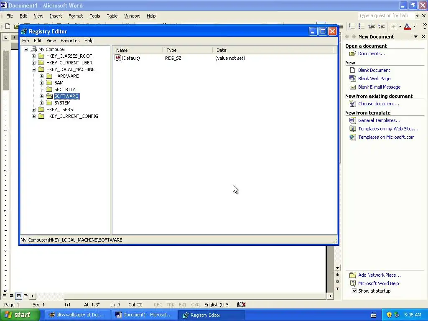The width and height of the screenshot is (428, 321).
Task: Open Registry Editor Favorites menu
Action: (70, 41)
